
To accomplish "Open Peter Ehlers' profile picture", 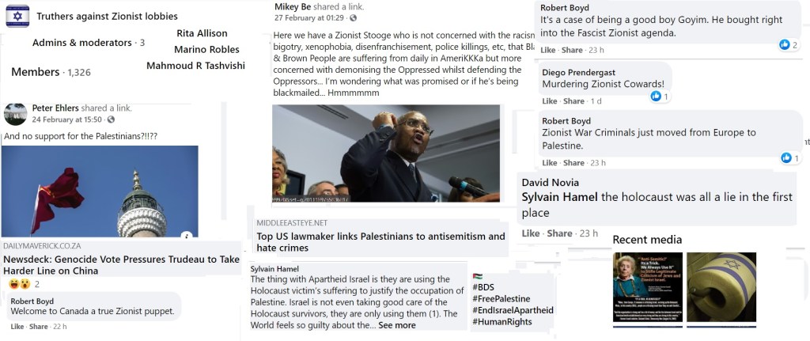I will click(16, 114).
